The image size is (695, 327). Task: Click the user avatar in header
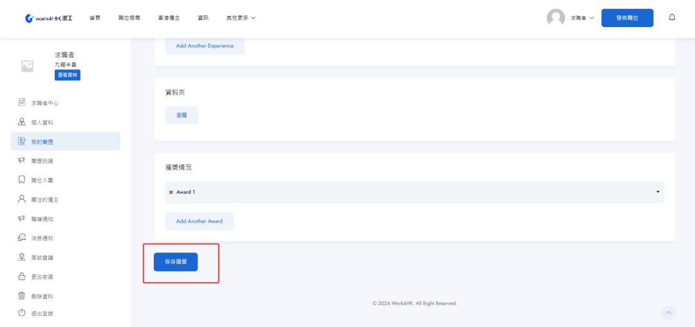[x=555, y=18]
